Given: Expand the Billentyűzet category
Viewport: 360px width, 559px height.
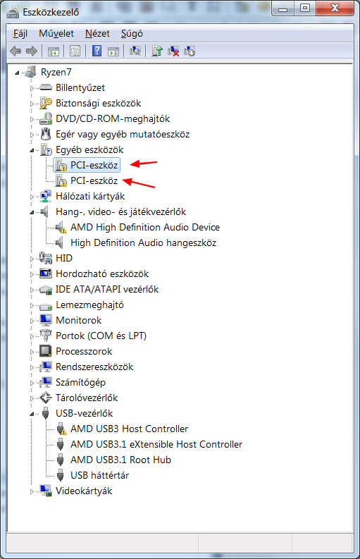Looking at the screenshot, I should coord(32,88).
